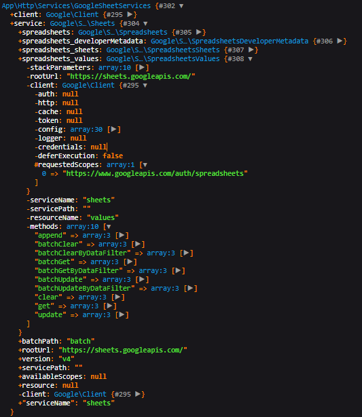The image size is (362, 417).
Task: Click the -credentials null value
Action: click(x=98, y=147)
